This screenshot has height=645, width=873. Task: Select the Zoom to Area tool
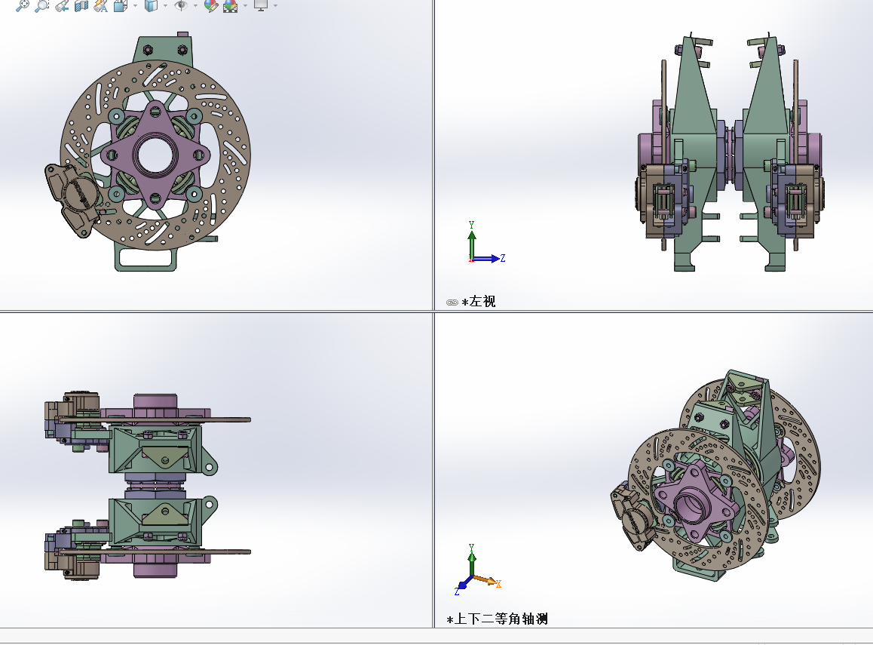(x=41, y=5)
